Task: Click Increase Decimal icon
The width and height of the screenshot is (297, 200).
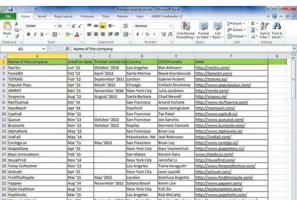Action: [x=163, y=34]
